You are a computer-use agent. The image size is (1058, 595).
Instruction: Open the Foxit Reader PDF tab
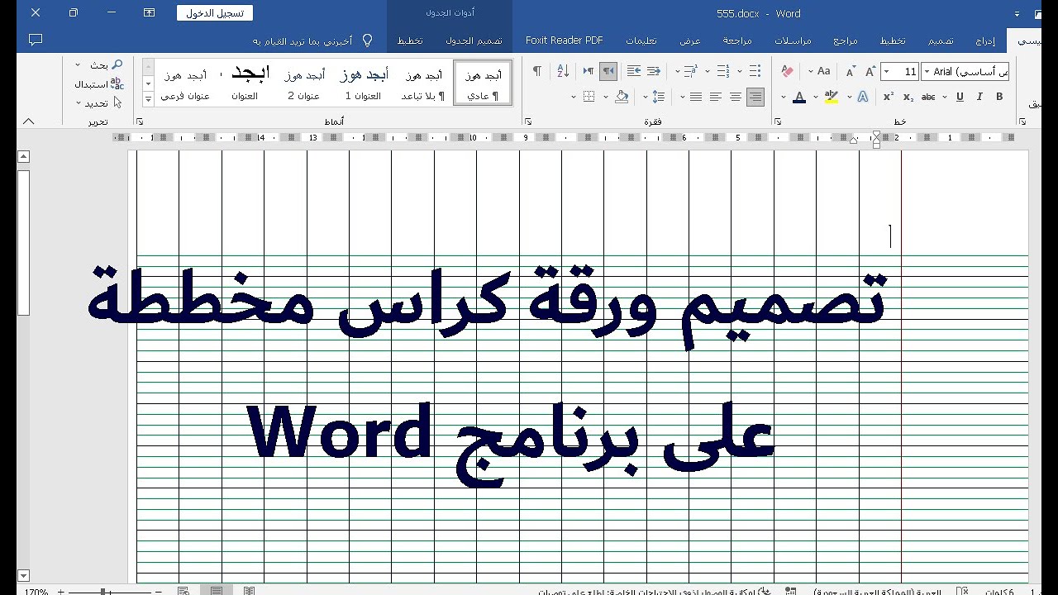565,40
